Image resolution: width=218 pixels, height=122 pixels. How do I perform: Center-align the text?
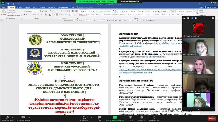click(57, 15)
